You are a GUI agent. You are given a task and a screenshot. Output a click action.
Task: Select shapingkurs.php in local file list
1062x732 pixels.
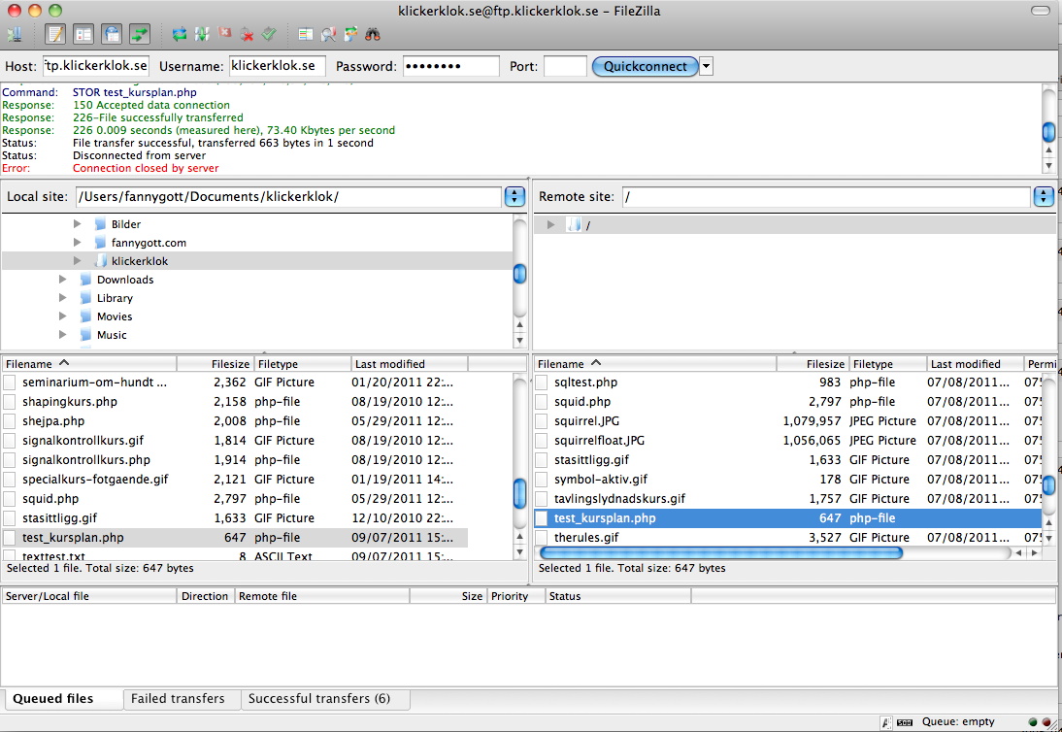point(234,402)
